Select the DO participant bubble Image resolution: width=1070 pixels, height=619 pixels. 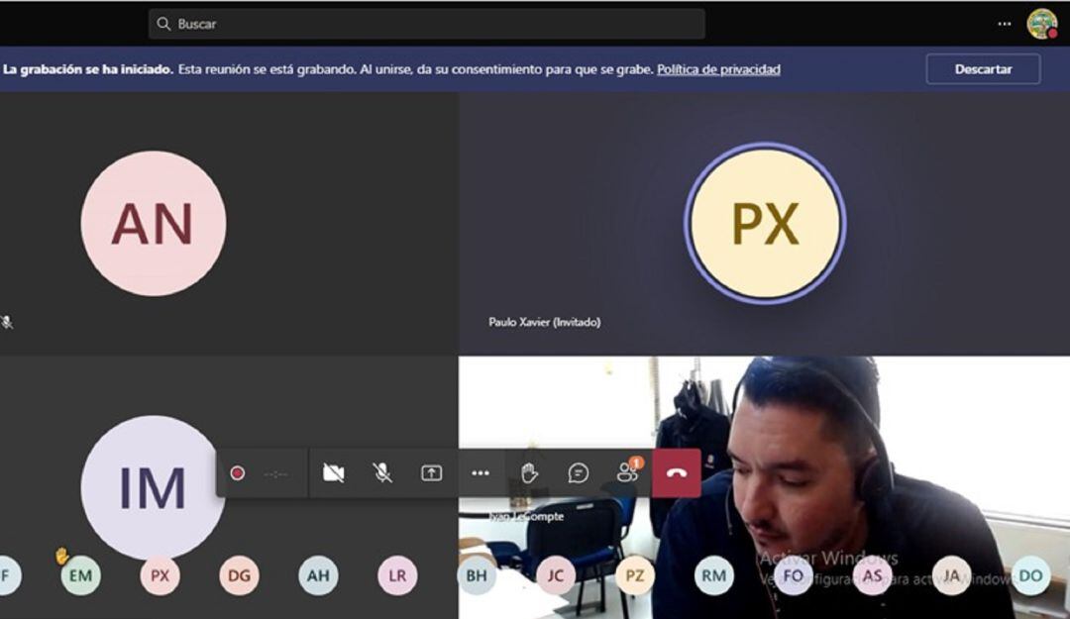[x=1030, y=575]
